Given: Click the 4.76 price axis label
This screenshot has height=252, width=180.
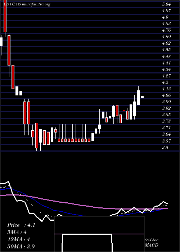Looking at the screenshot, I should pyautogui.click(x=166, y=30).
